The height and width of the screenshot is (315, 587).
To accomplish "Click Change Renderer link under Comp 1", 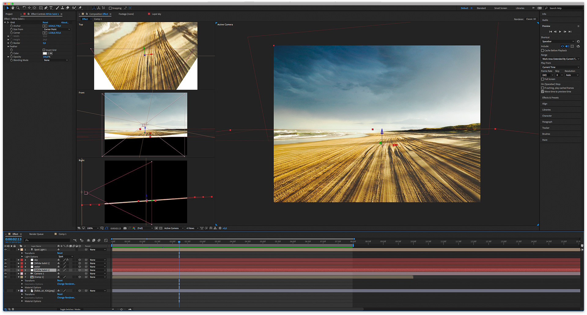I will tap(66, 284).
